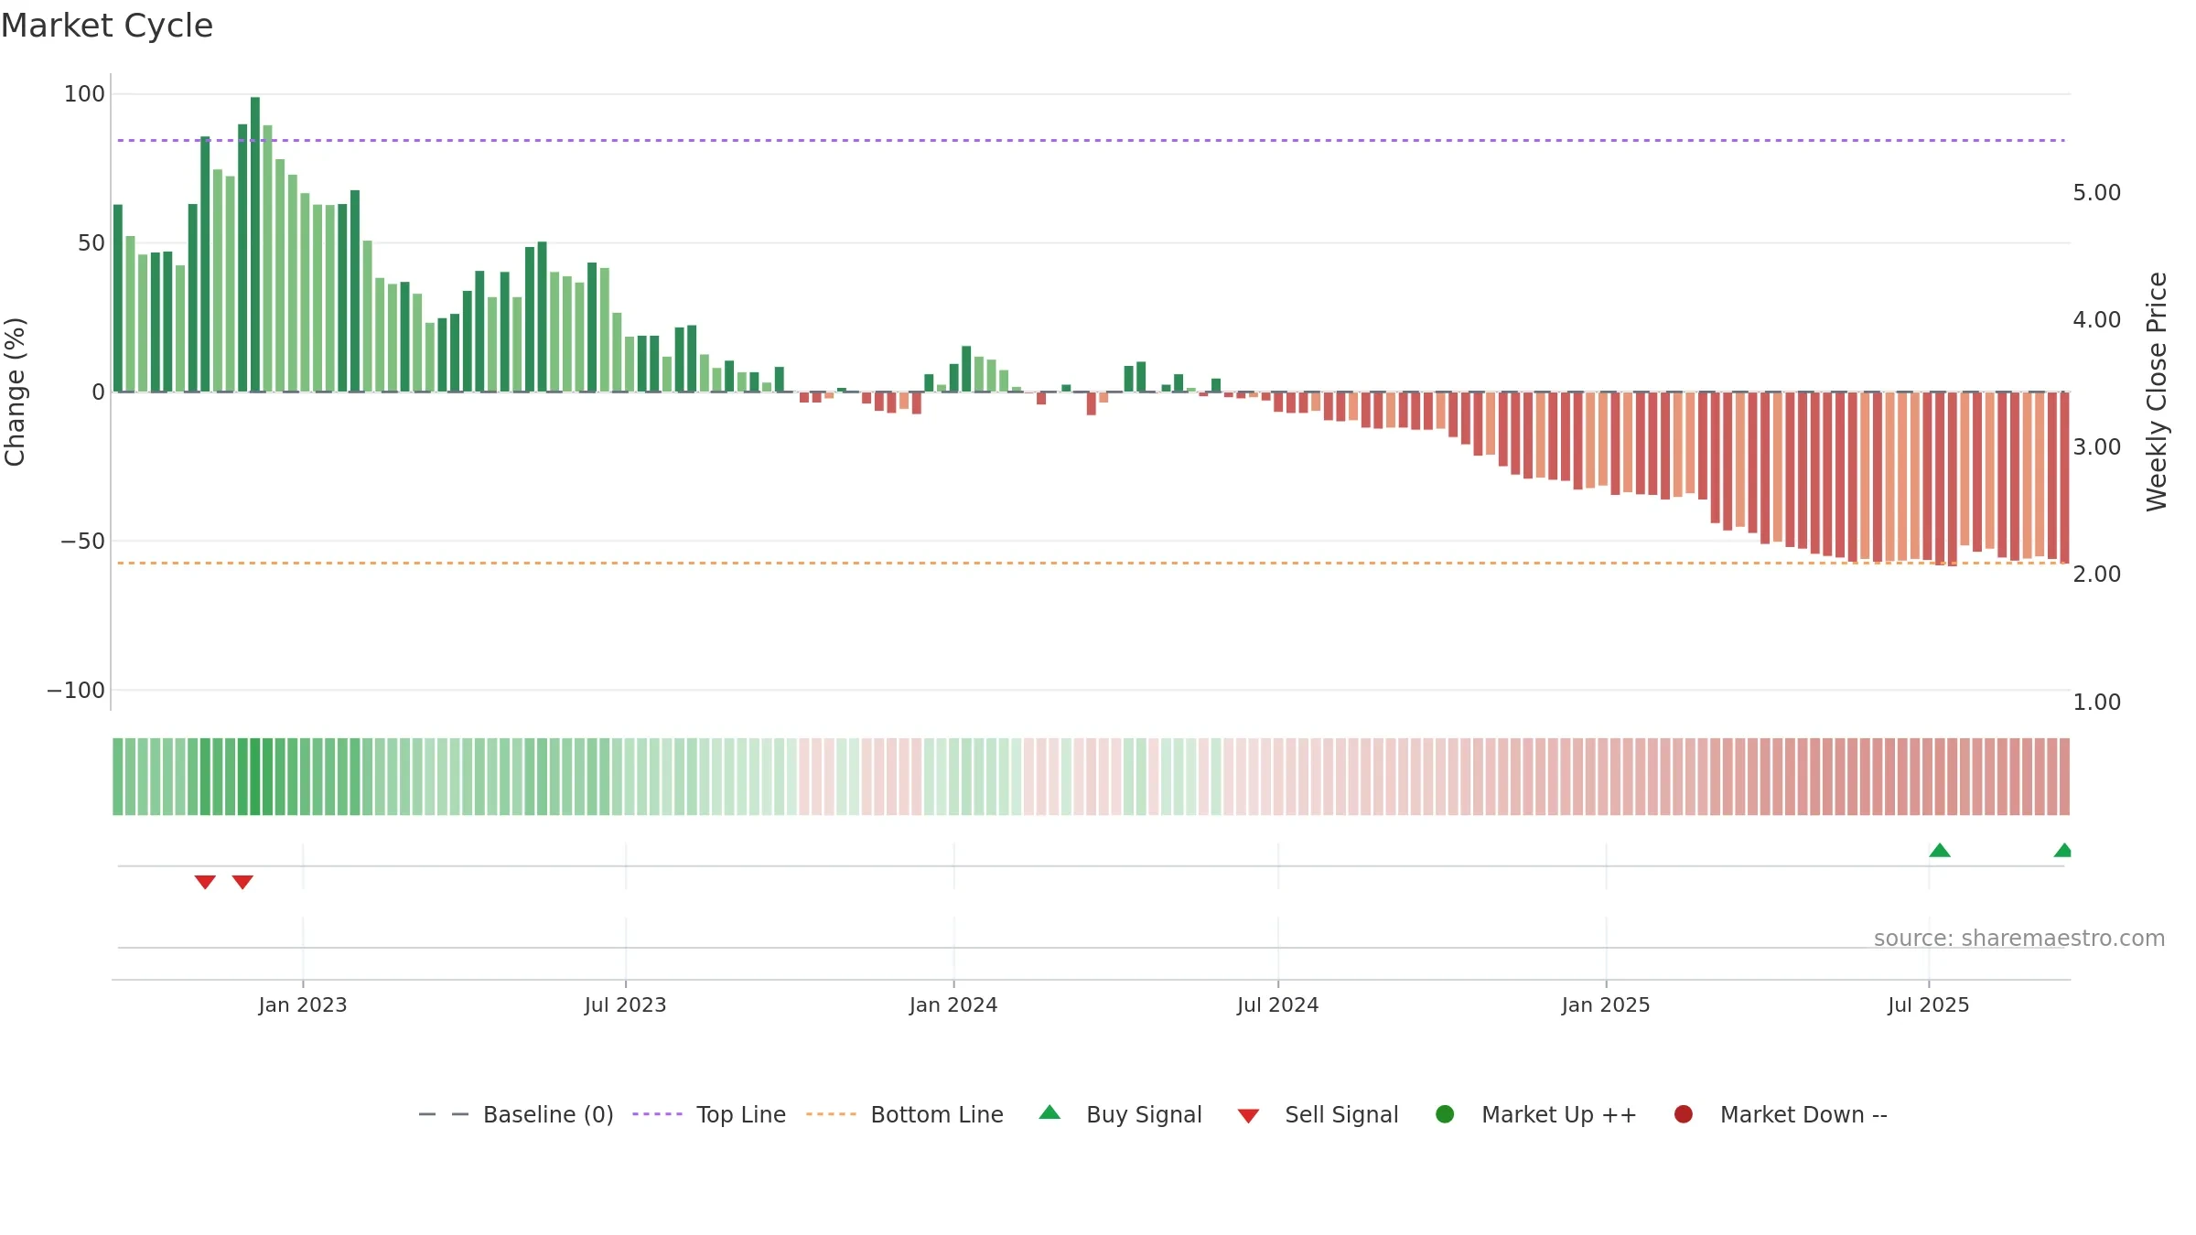Click the Jul 2023 axis label

(x=626, y=1005)
